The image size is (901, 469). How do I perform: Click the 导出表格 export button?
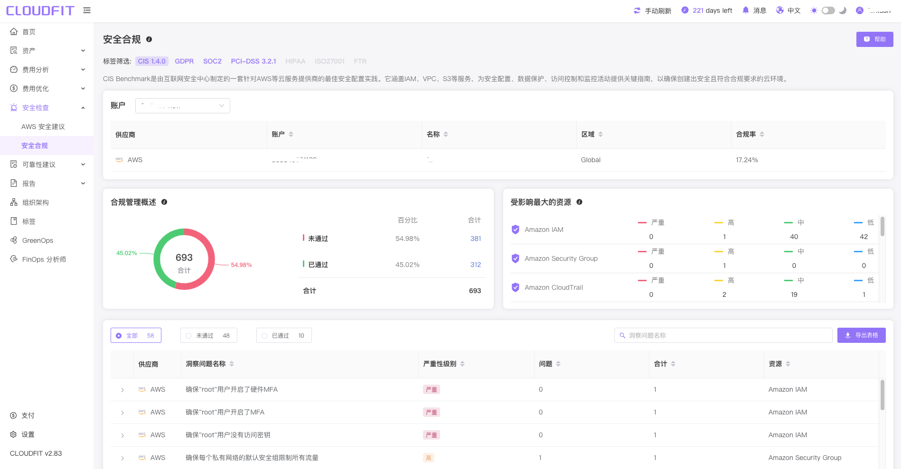click(x=862, y=335)
